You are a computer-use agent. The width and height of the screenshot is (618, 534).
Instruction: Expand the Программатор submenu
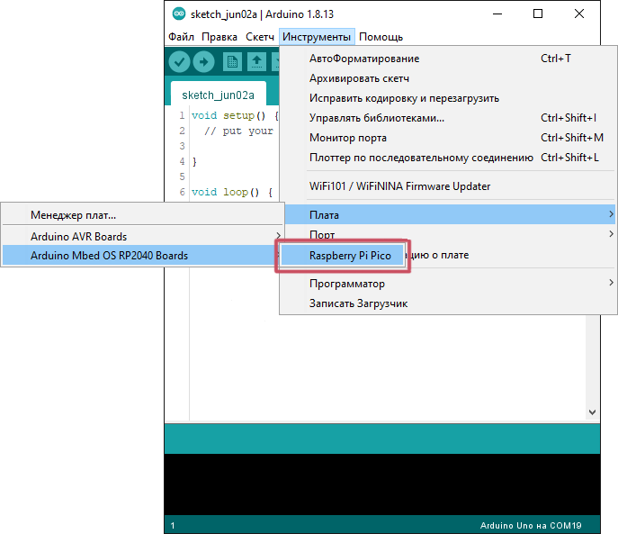[x=448, y=284]
